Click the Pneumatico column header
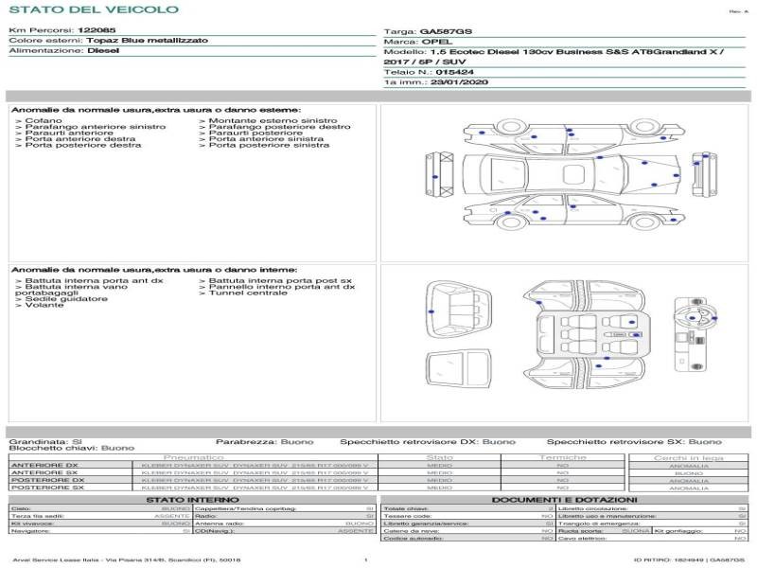The width and height of the screenshot is (757, 568). (x=193, y=457)
